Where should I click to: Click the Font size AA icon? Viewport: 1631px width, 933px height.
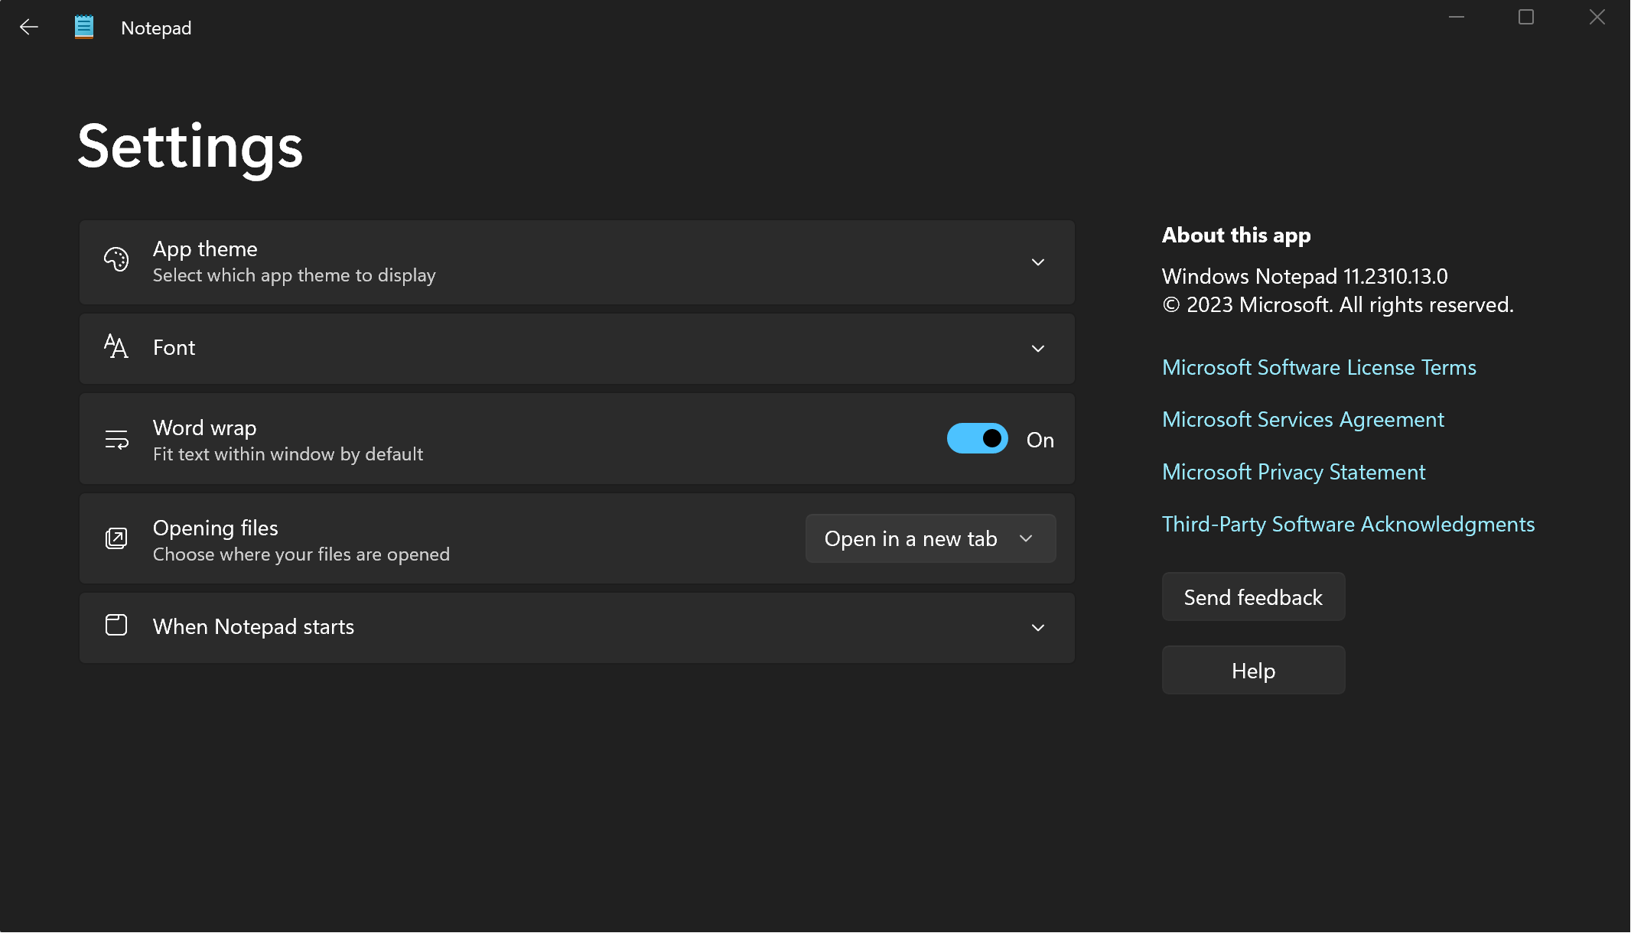116,347
